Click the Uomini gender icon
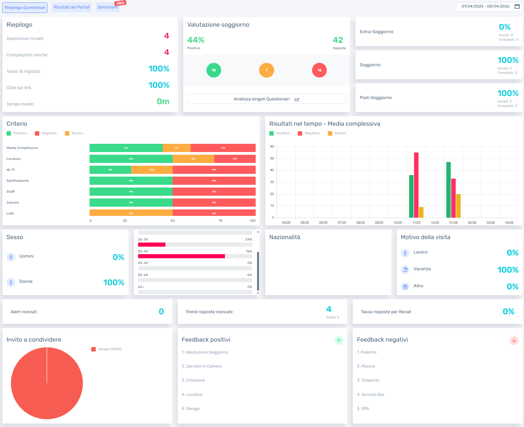 pos(11,257)
